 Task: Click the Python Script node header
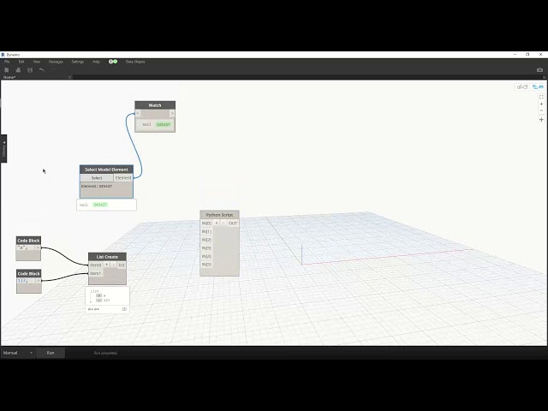(219, 215)
